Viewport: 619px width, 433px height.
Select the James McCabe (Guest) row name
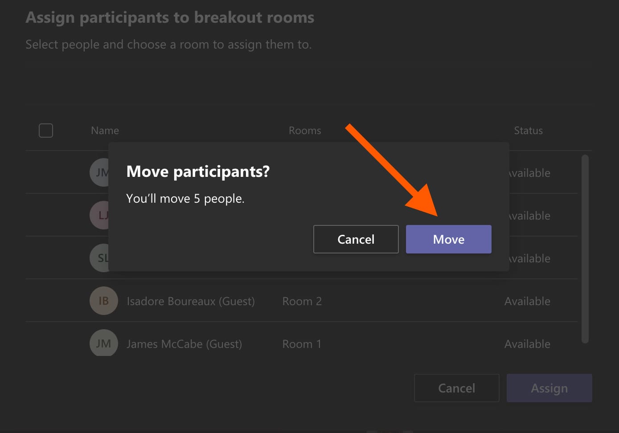click(x=184, y=344)
